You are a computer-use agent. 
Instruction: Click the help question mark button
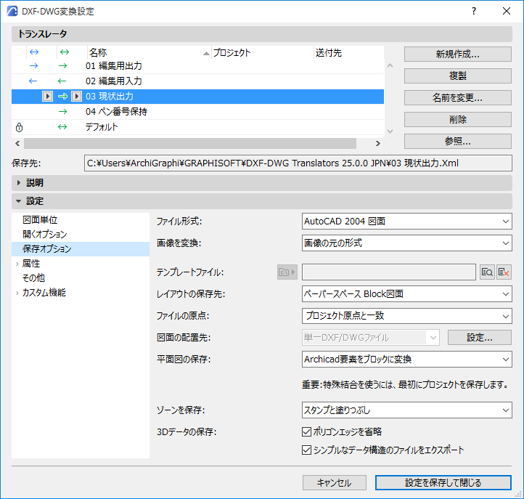point(474,11)
